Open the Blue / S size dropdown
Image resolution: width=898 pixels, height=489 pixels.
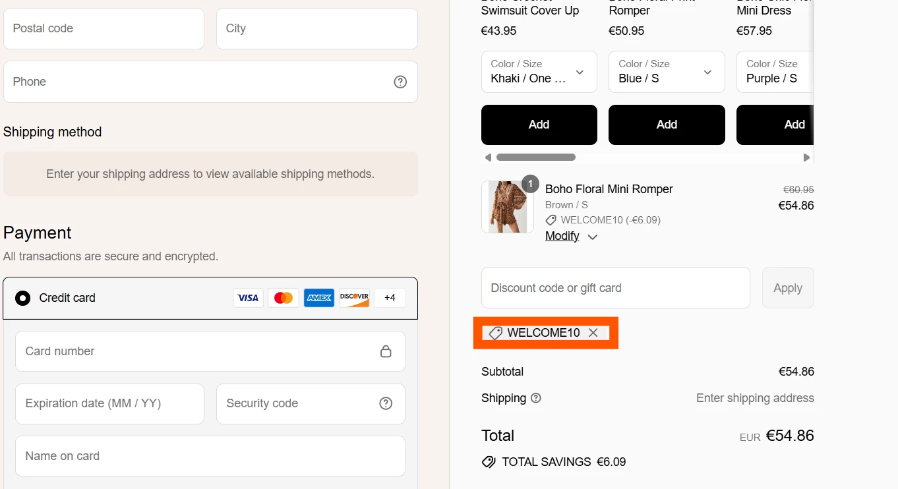click(666, 72)
